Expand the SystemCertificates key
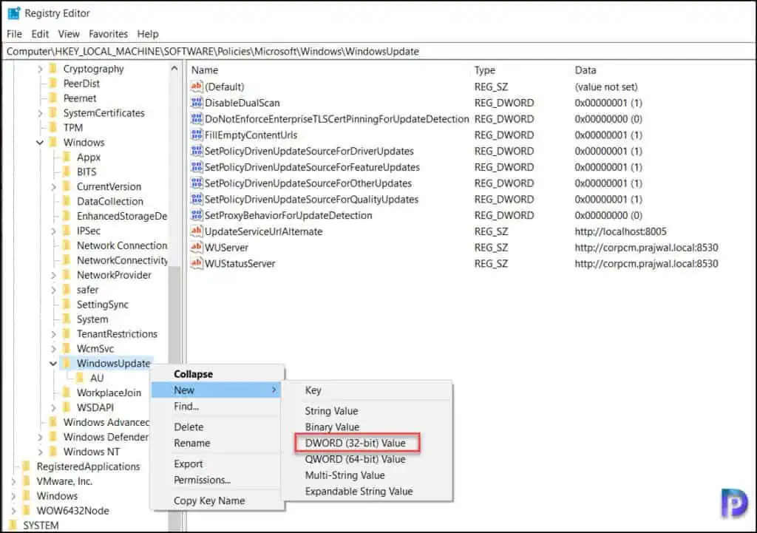Image resolution: width=757 pixels, height=533 pixels. pos(40,113)
